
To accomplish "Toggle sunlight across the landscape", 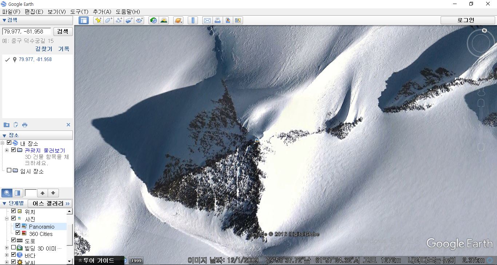I will pyautogui.click(x=164, y=20).
